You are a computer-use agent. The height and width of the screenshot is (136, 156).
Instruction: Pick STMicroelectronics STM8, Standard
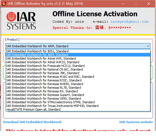(78, 102)
